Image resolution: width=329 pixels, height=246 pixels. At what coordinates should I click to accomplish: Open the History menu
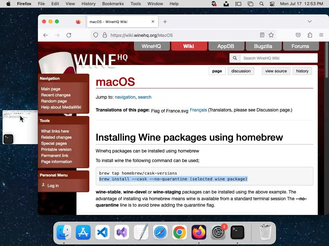[88, 4]
